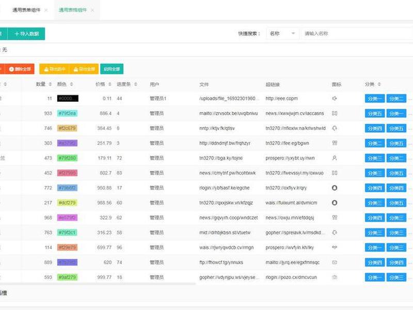413x310 pixels.
Task: Click the circle icon in the row with quantity 217
Action: pos(335,203)
